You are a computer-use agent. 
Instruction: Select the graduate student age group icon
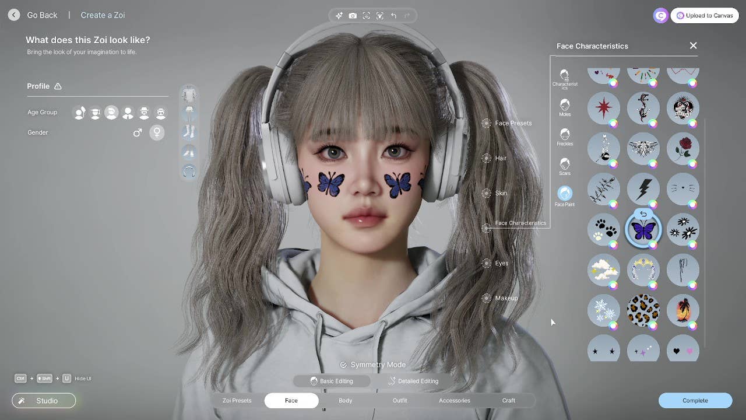95,113
